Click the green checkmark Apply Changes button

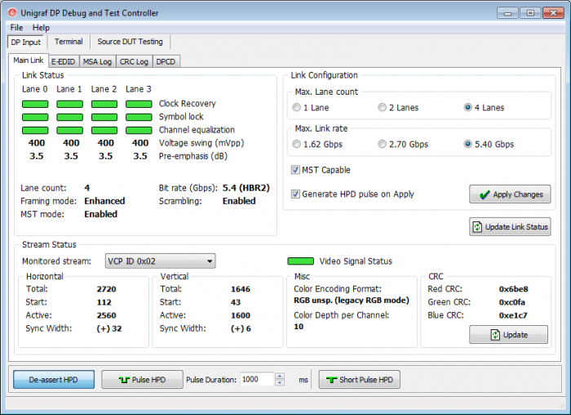click(x=510, y=194)
